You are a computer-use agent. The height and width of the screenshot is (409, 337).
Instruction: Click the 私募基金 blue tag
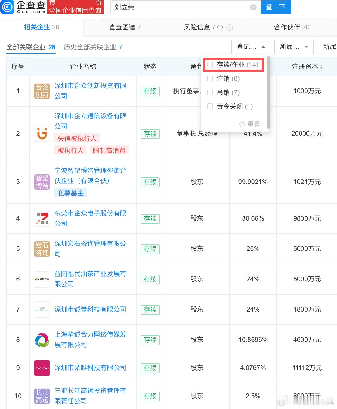point(71,193)
